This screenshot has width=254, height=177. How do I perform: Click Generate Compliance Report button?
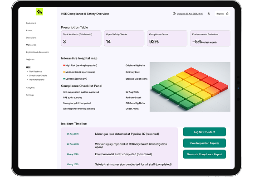[205, 154]
